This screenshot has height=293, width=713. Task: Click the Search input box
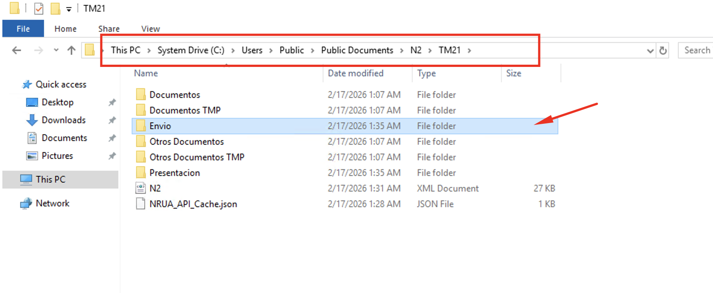[696, 50]
